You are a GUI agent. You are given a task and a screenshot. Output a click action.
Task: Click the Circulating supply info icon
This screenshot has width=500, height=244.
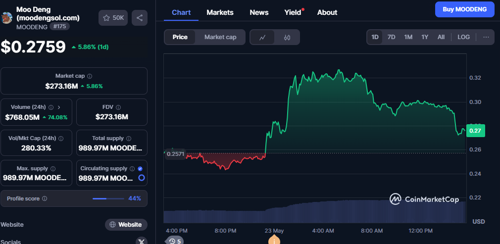pos(132,169)
